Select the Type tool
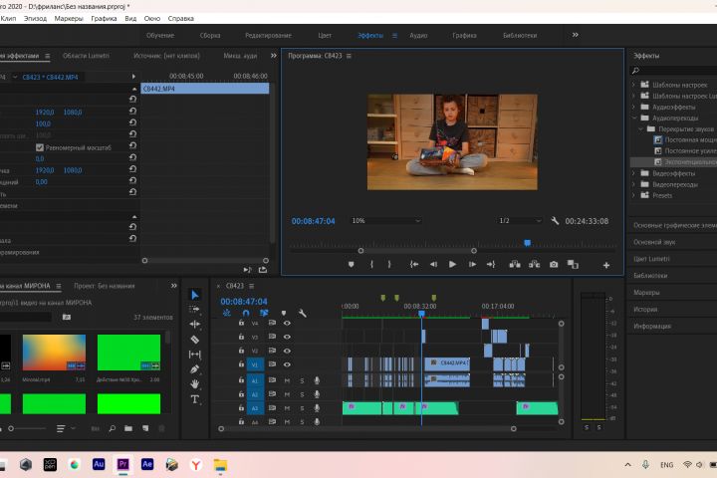717x478 pixels. coord(195,399)
